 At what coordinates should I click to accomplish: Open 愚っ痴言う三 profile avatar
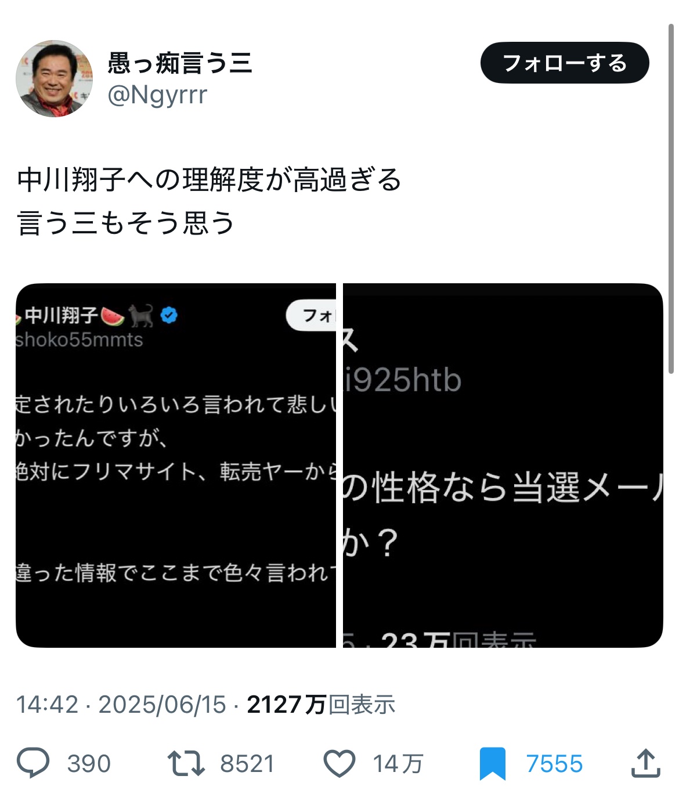[54, 78]
